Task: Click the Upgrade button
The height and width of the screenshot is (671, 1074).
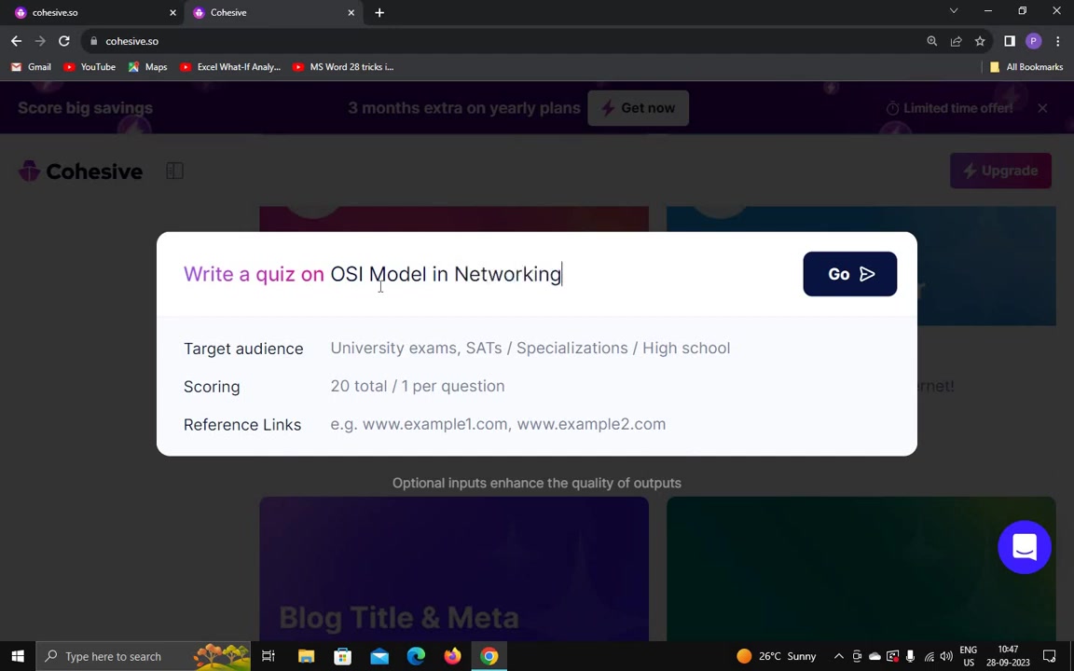Action: pos(1000,171)
